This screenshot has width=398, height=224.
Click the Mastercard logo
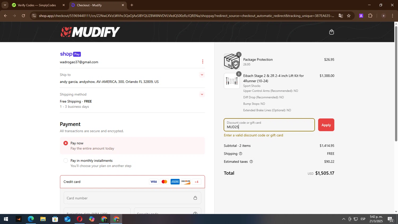(164, 182)
